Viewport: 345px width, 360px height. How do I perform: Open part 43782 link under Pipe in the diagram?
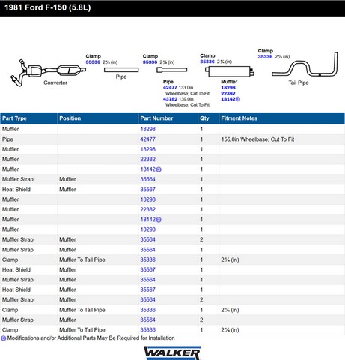click(x=170, y=99)
